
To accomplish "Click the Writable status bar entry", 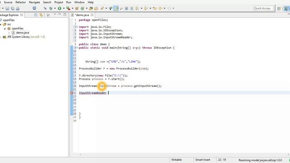I will (x=176, y=160).
